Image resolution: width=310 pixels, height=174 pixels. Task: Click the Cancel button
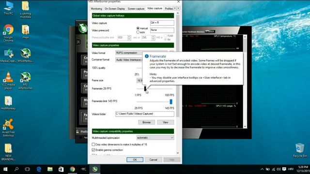153,159
